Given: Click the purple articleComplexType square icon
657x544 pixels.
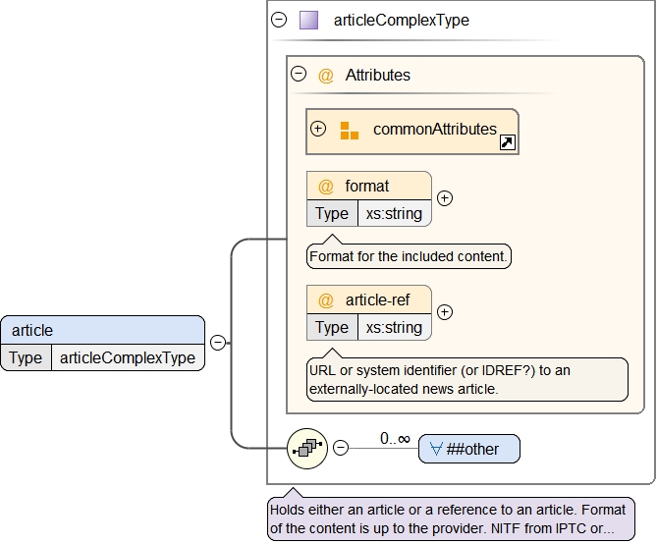Looking at the screenshot, I should pyautogui.click(x=308, y=20).
